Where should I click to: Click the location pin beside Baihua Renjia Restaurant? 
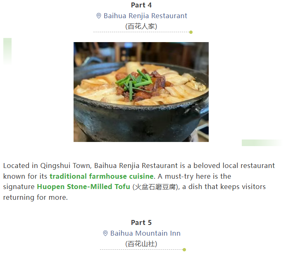99,16
